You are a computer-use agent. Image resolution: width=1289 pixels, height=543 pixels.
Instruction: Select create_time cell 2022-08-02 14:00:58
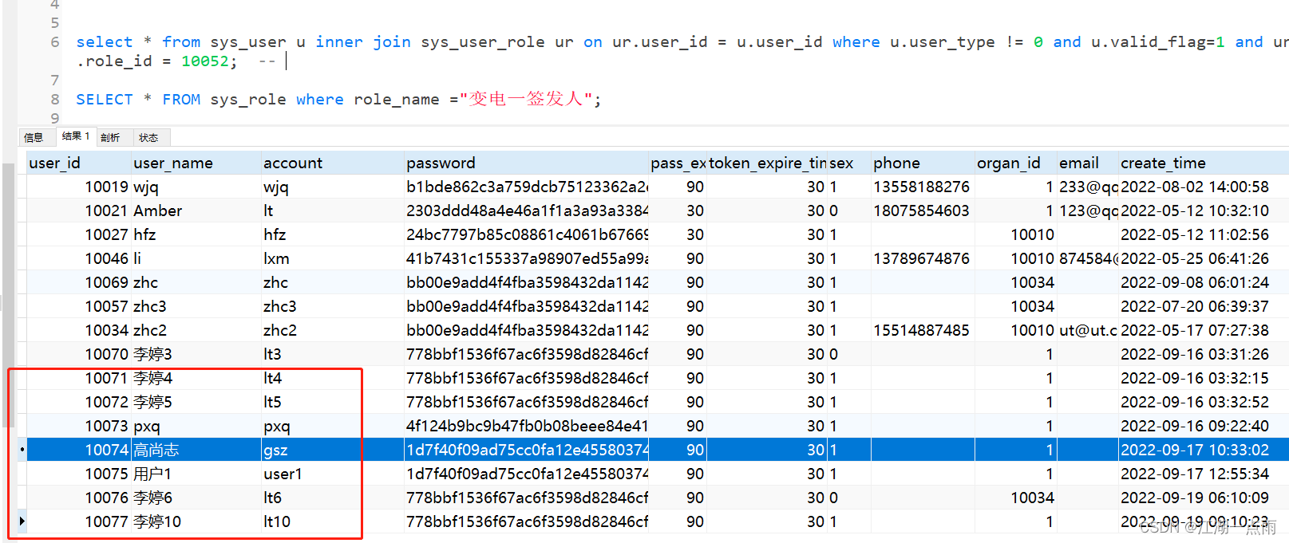1203,187
